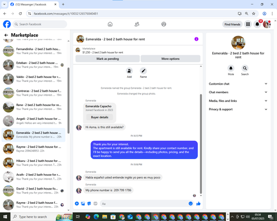
Task: Expand Customize chat section
Action: click(x=238, y=84)
